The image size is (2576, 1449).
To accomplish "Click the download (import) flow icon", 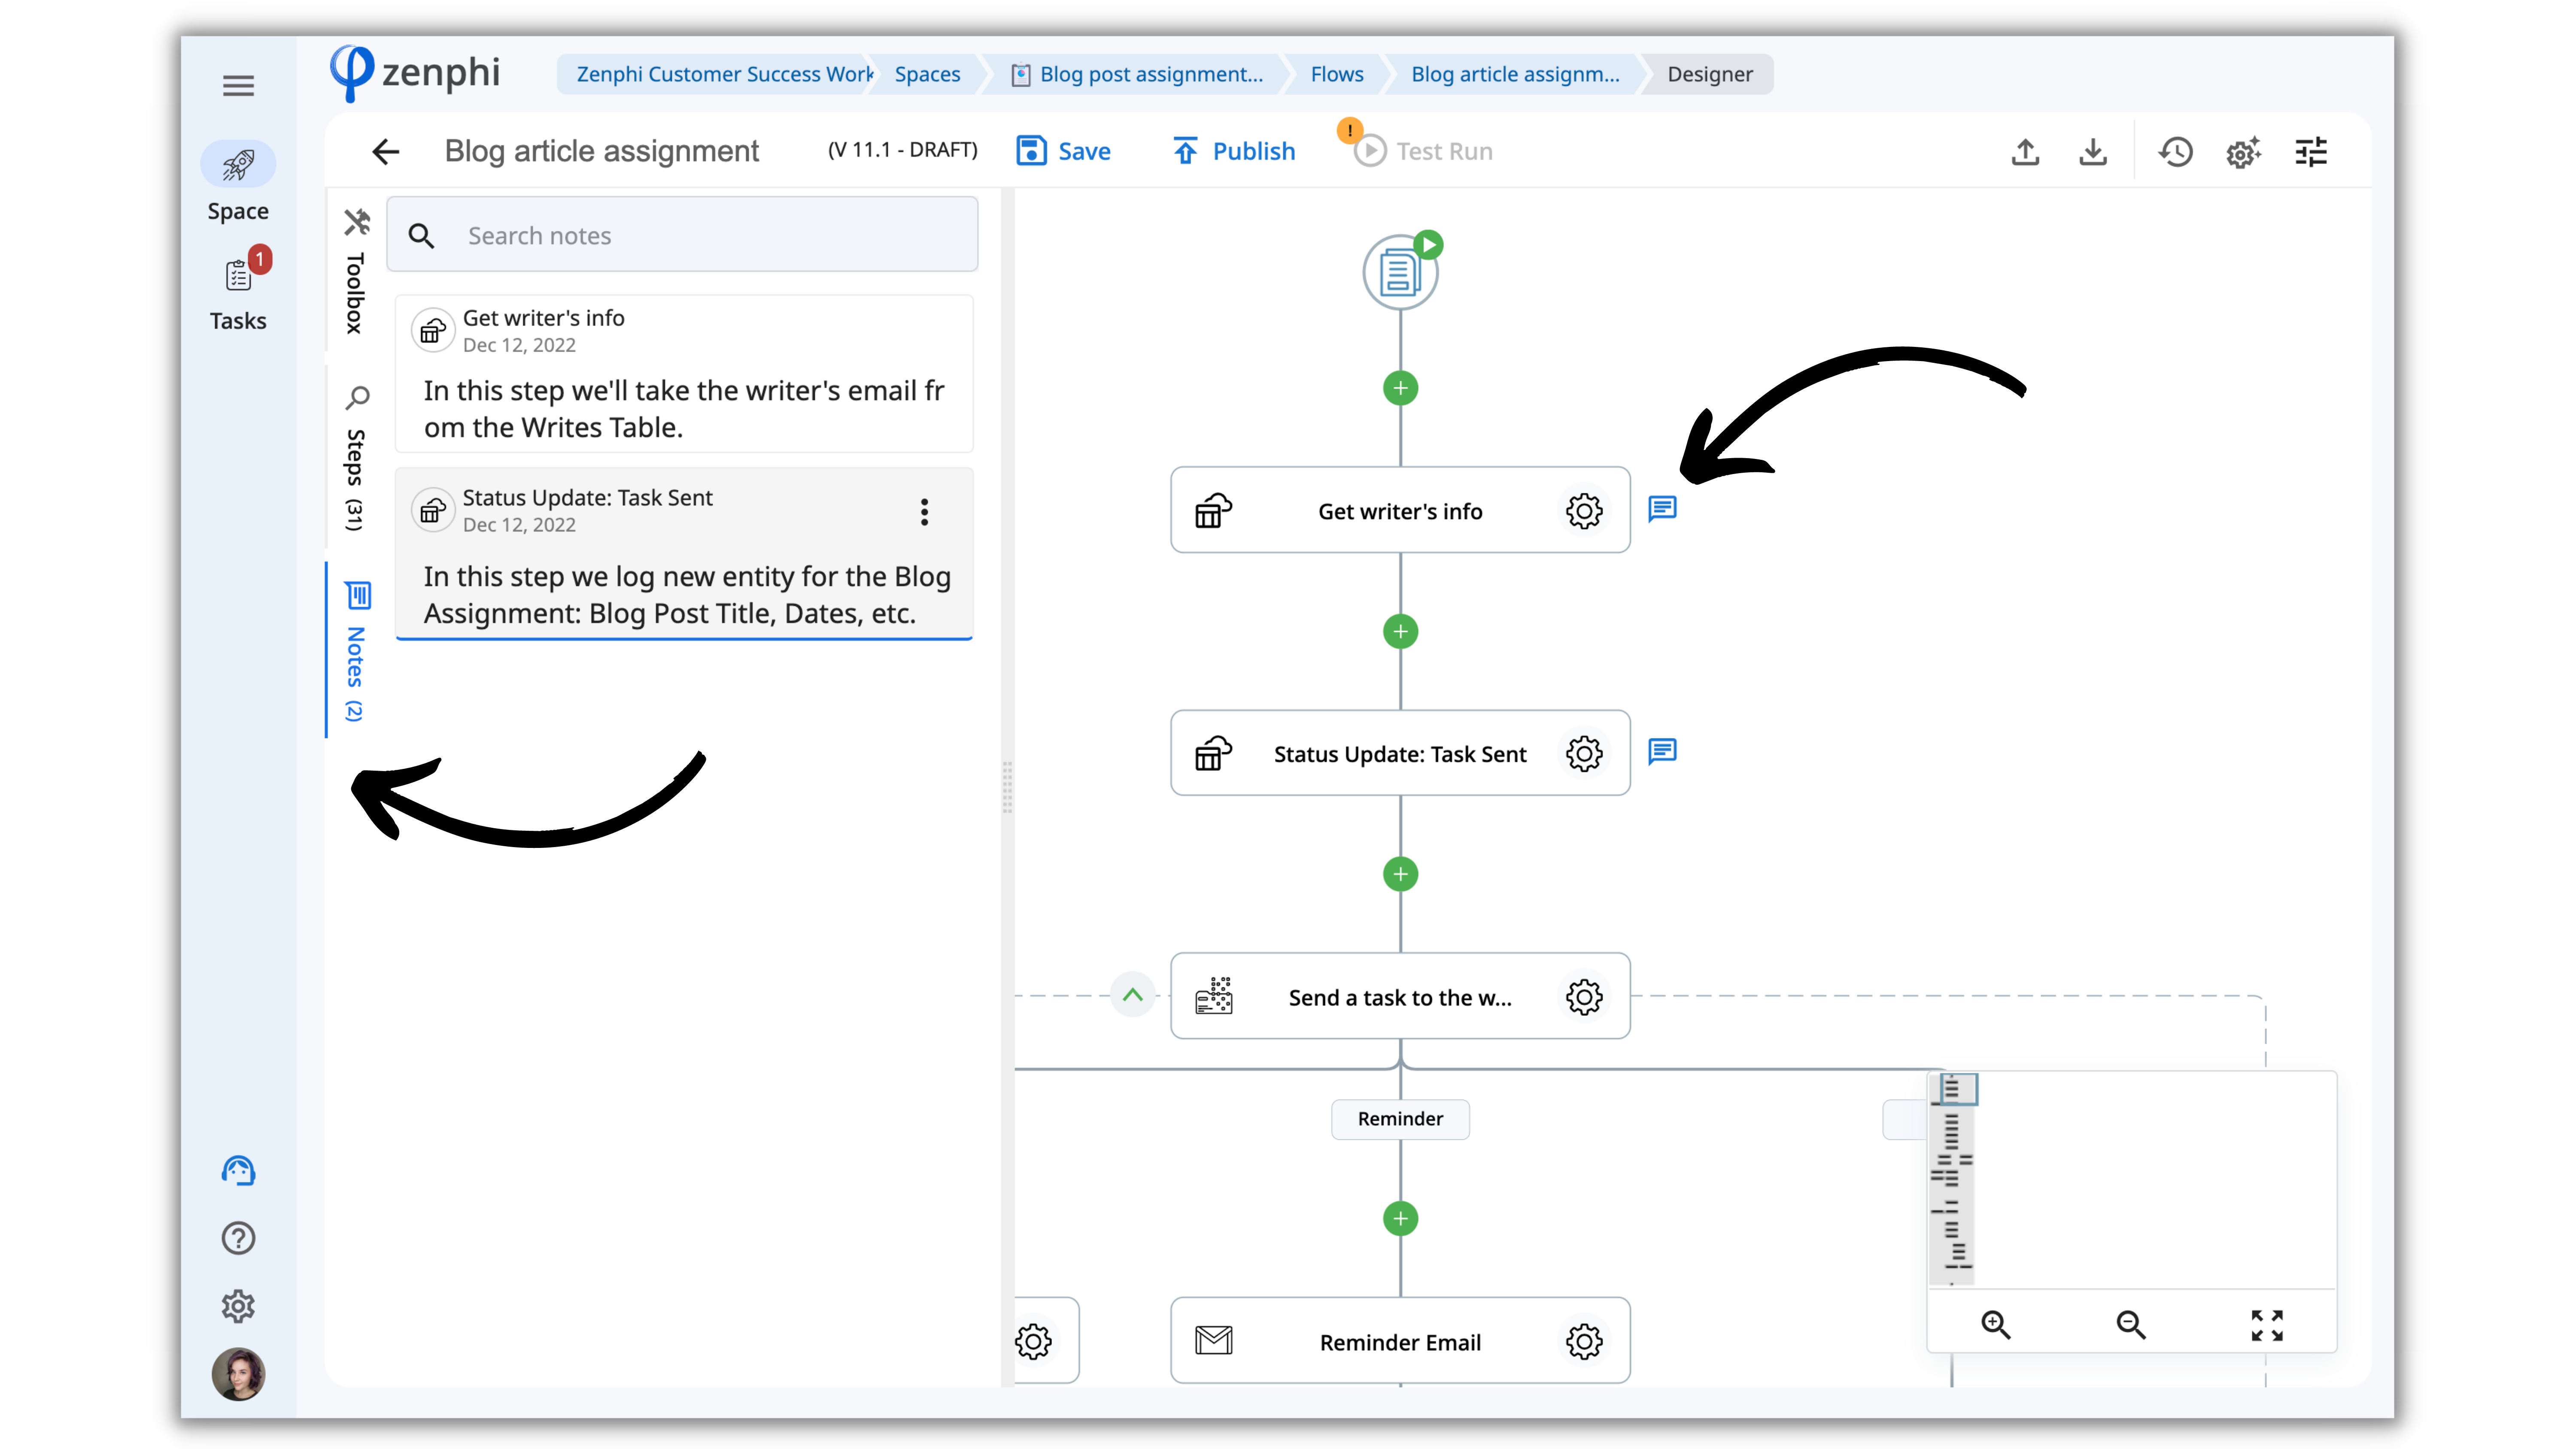I will coord(2092,152).
